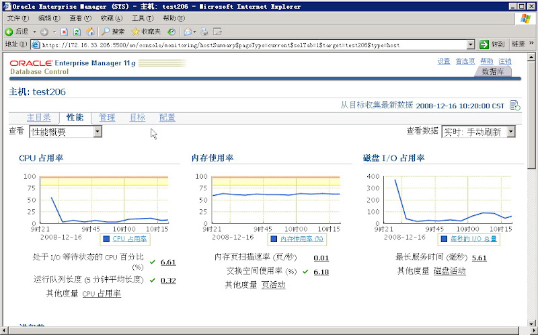The image size is (538, 335).
Task: Open the 文件(F) menu
Action: [18, 18]
